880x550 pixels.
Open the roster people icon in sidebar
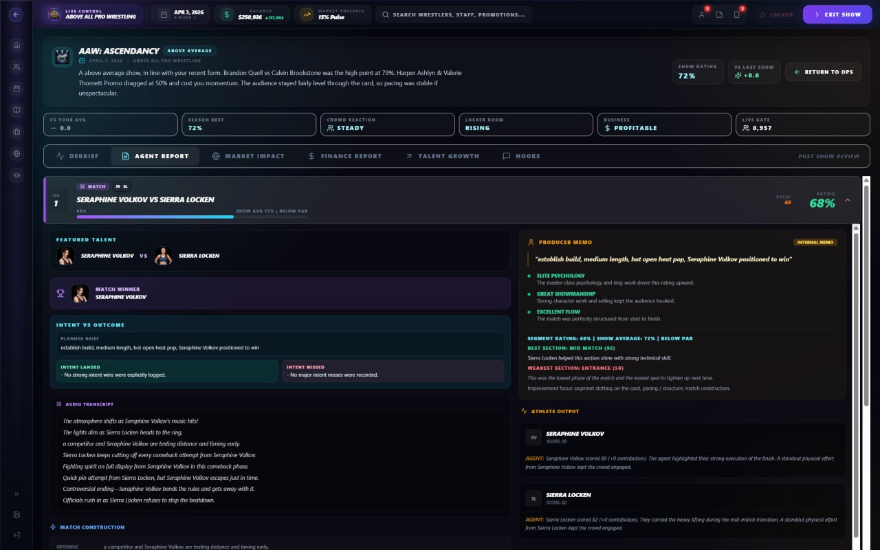tap(16, 67)
